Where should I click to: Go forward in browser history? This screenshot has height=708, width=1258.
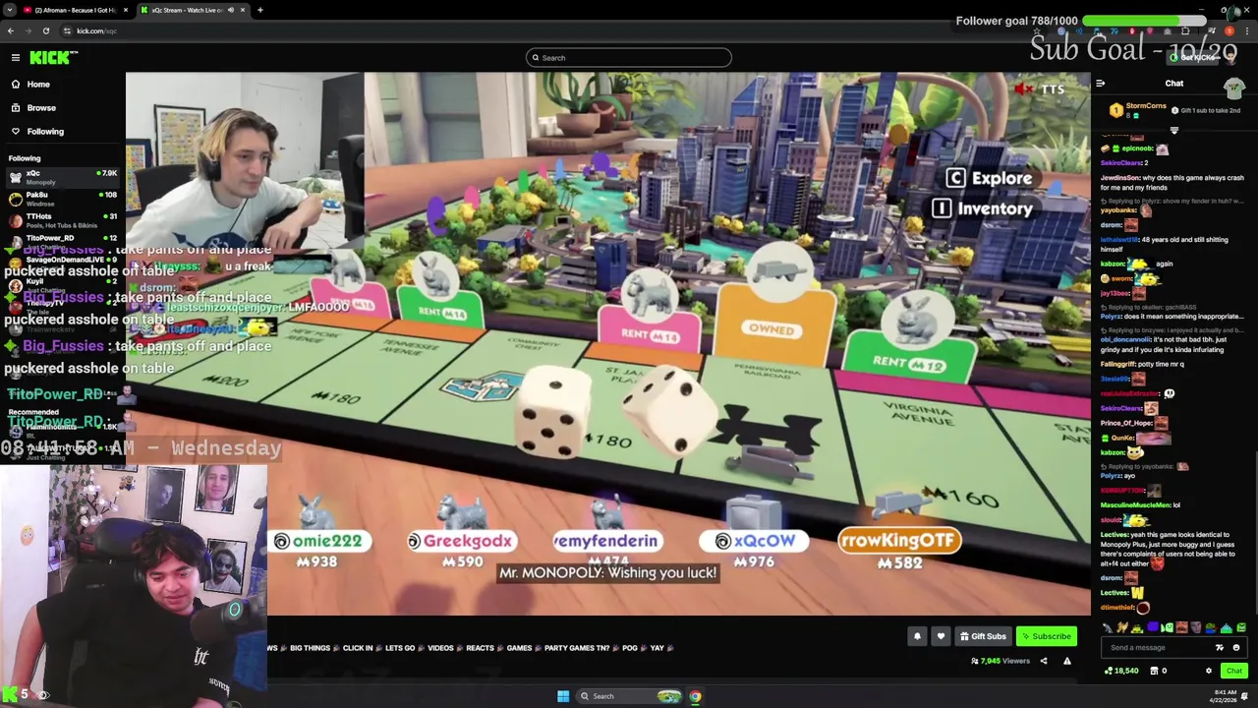(29, 30)
